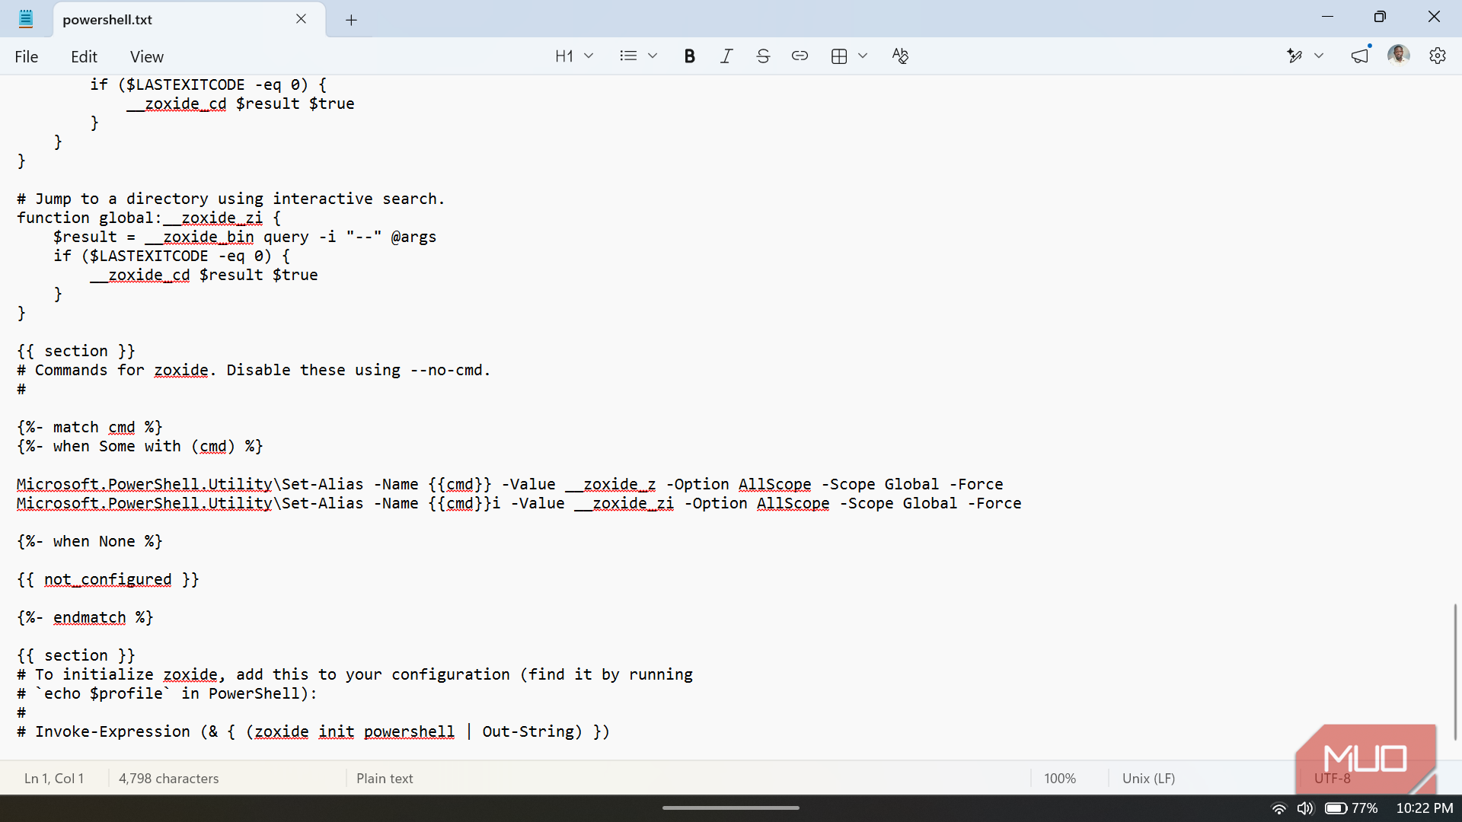
Task: Click Ln 1, Col 1 status entry
Action: [54, 779]
